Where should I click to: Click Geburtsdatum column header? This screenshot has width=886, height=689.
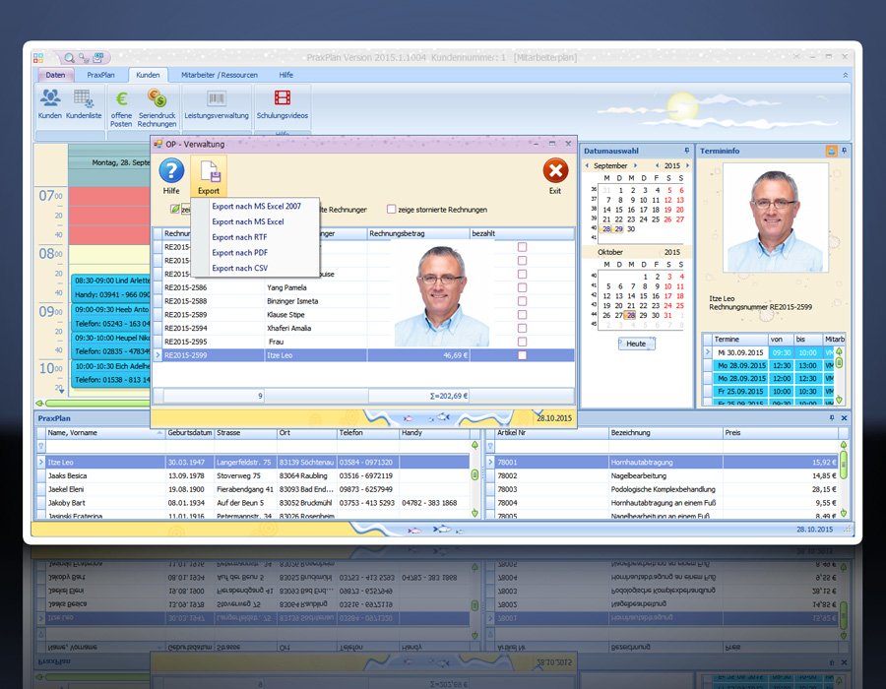pos(190,433)
